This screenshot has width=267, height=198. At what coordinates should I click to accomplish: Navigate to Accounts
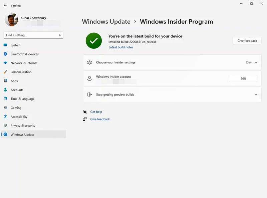(33, 90)
